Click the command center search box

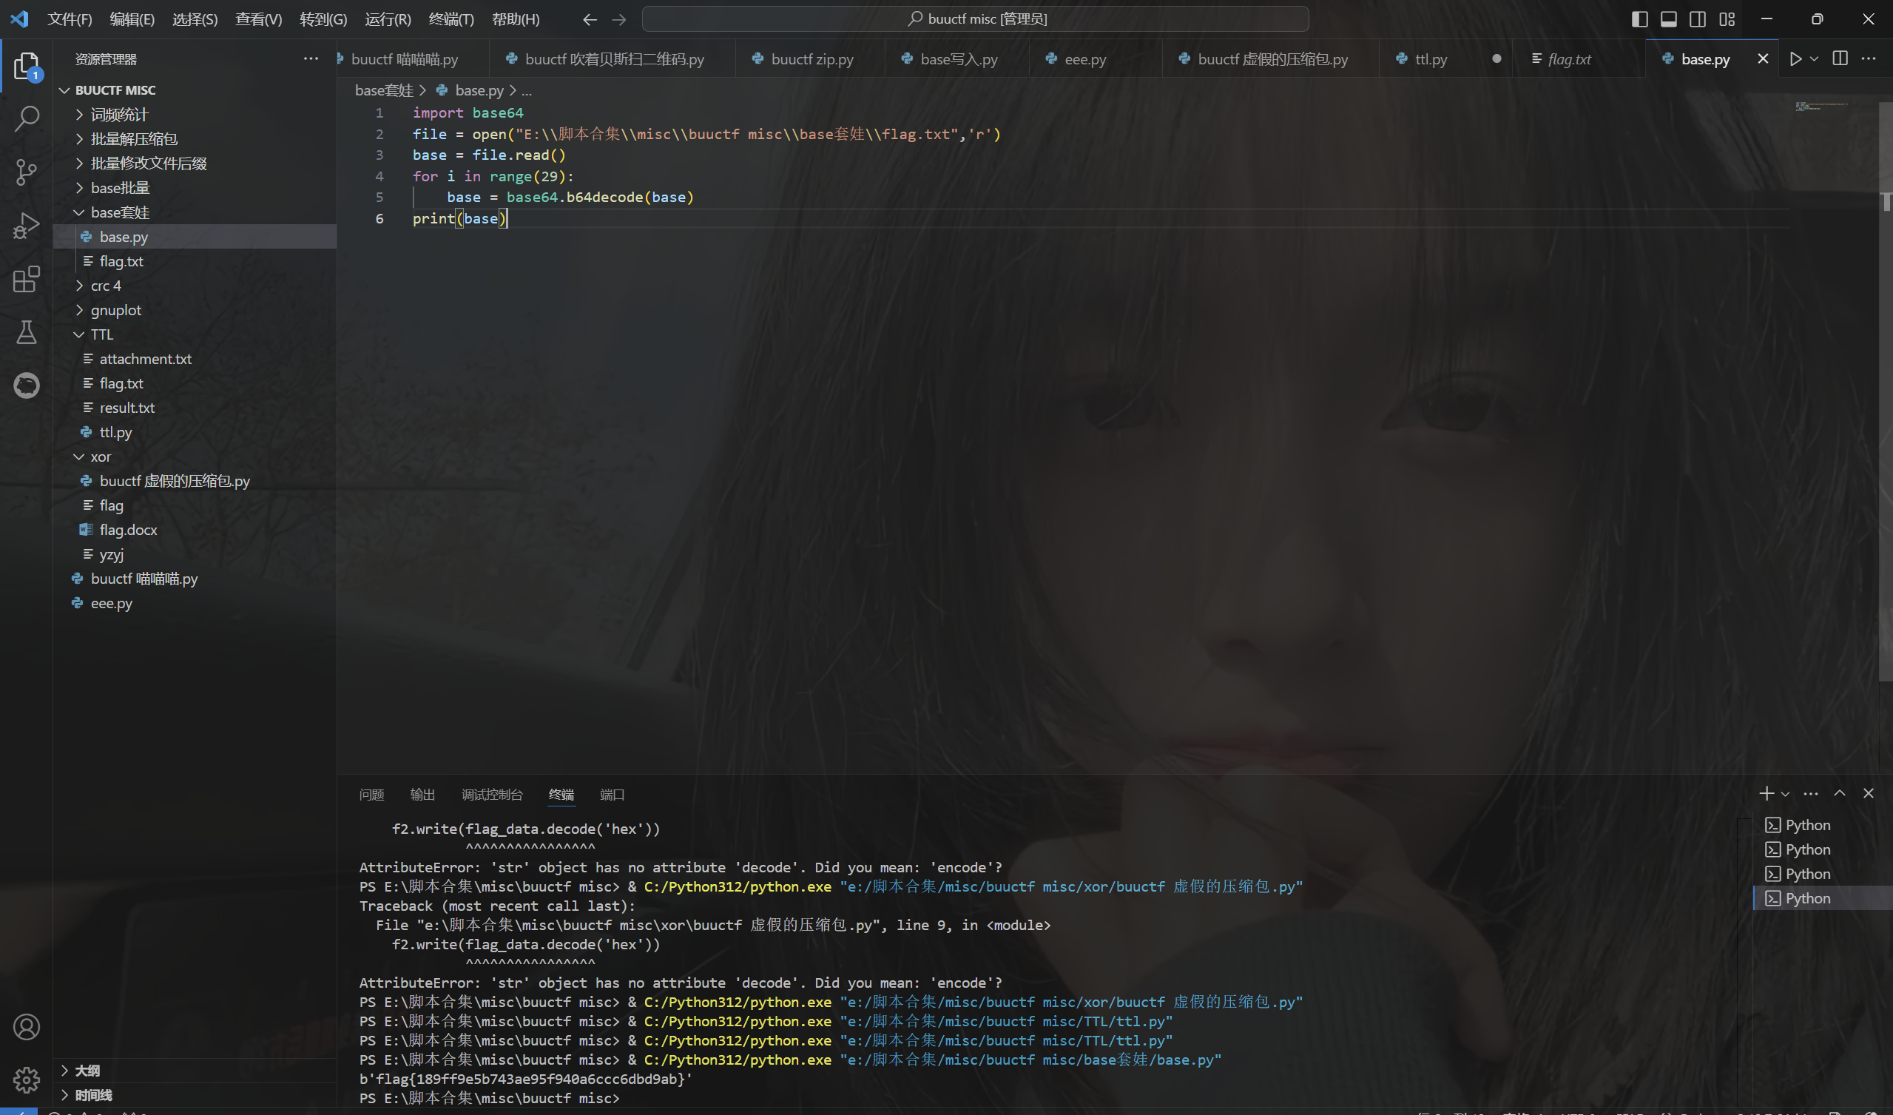coord(975,19)
